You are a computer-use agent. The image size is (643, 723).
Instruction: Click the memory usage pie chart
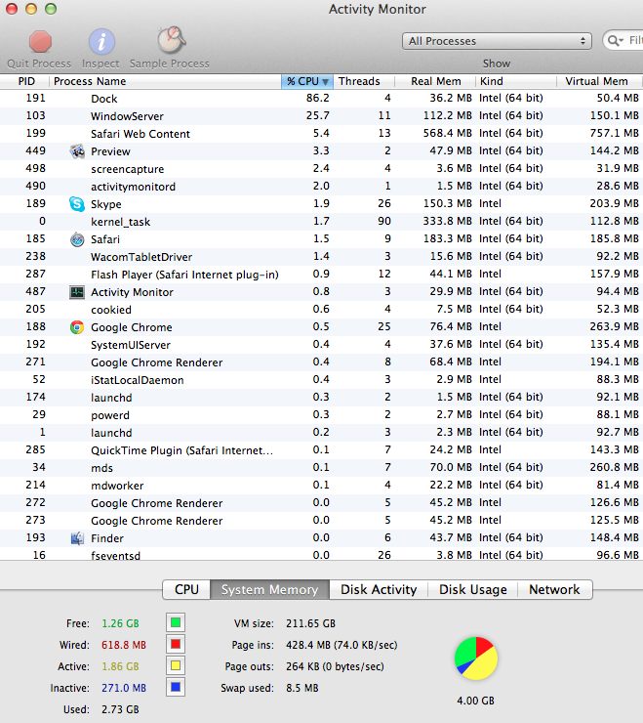[x=476, y=659]
